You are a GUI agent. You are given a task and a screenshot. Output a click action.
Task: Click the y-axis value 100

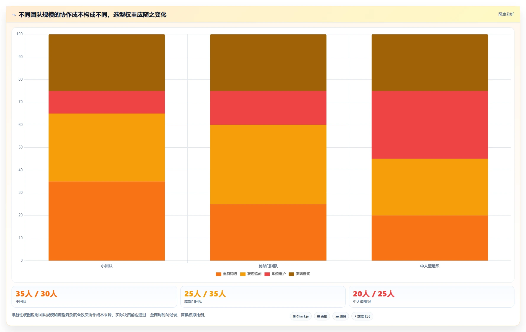[20, 34]
